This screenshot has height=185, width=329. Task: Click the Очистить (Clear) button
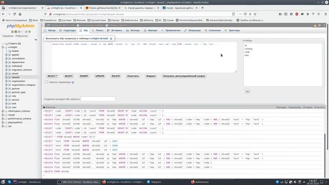pos(133,76)
